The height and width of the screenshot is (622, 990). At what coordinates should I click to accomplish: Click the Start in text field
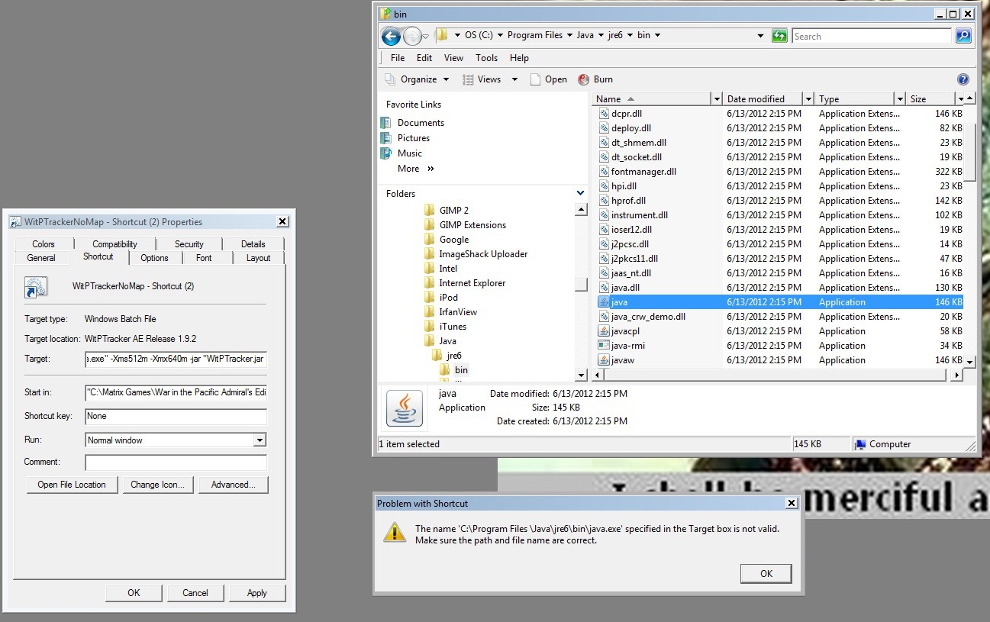(176, 393)
